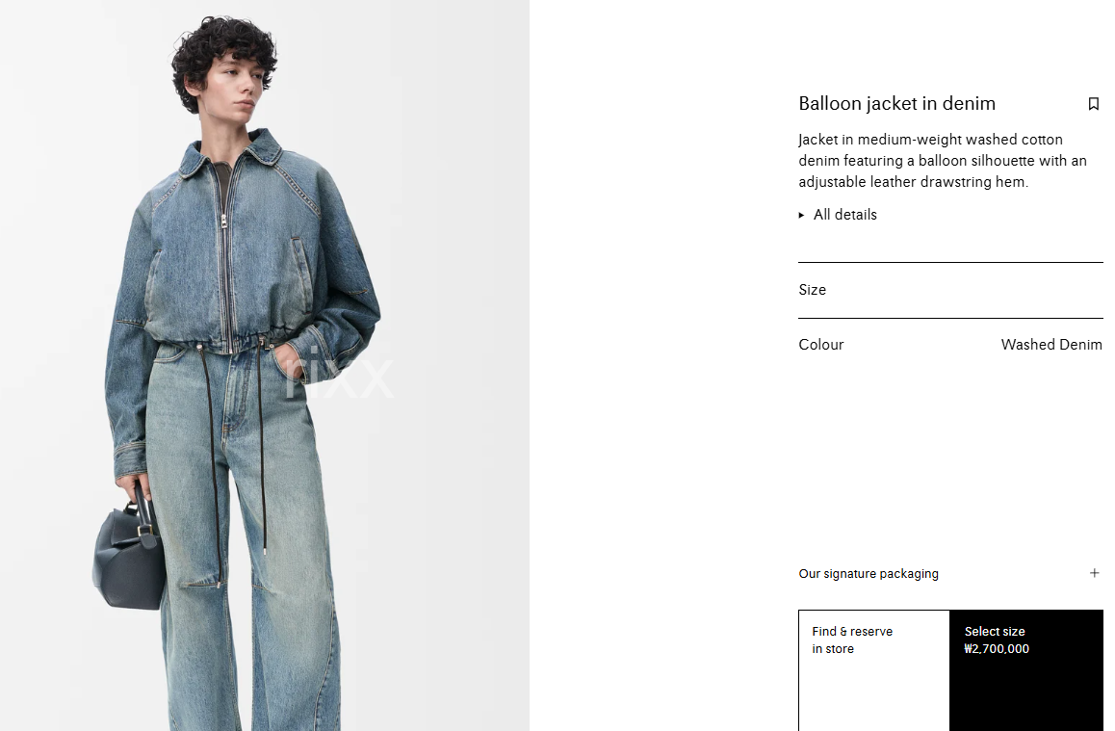The image size is (1115, 731).
Task: Select the Colour row label
Action: coord(820,345)
